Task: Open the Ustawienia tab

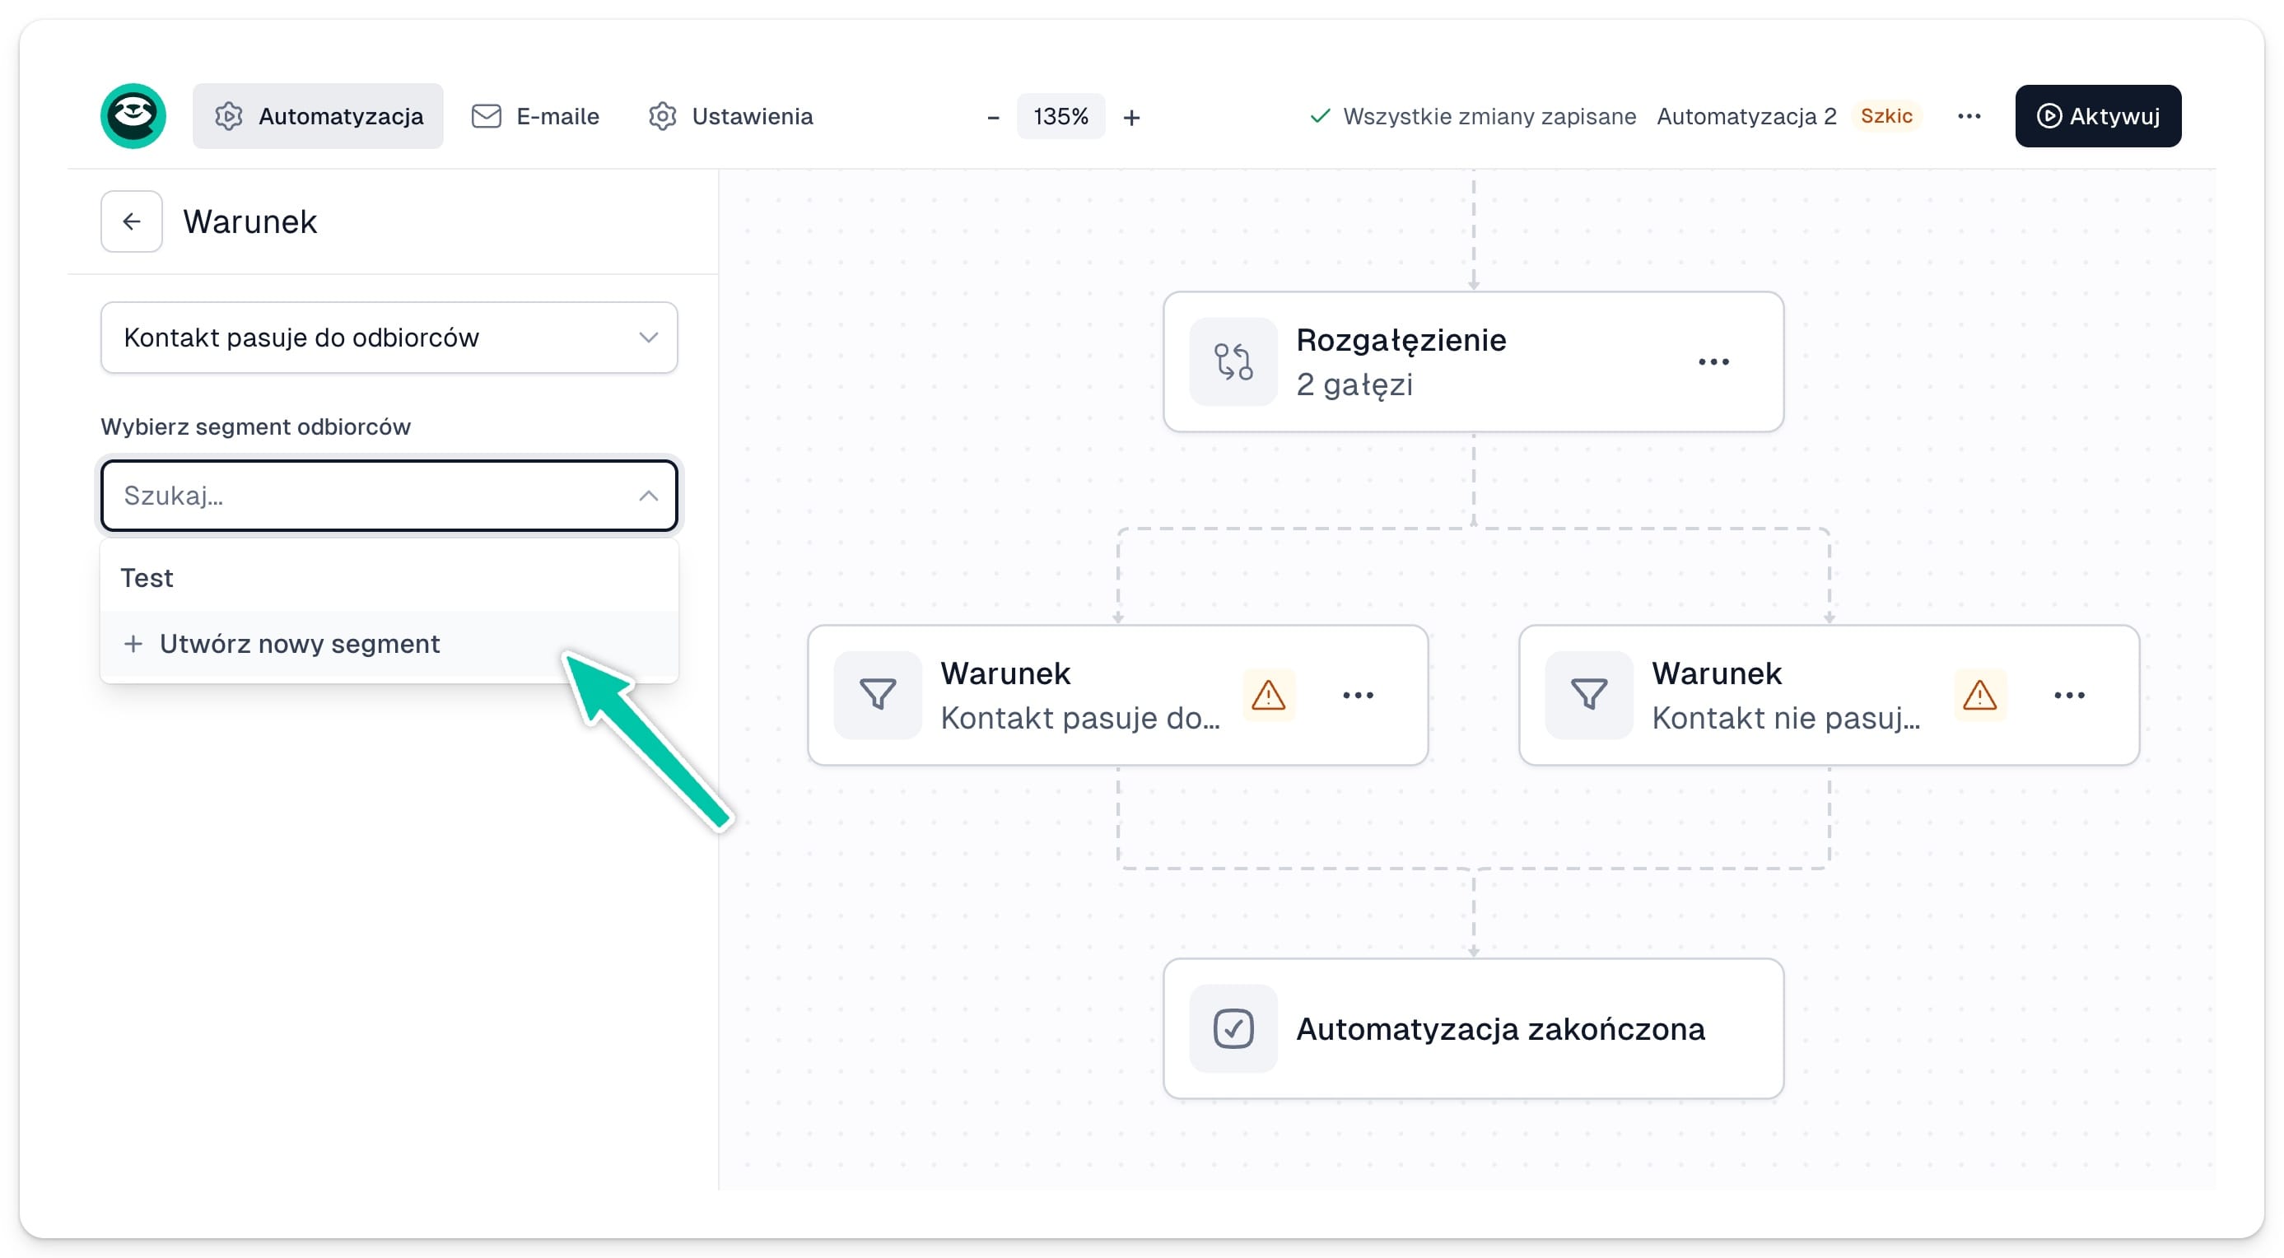Action: pos(730,116)
